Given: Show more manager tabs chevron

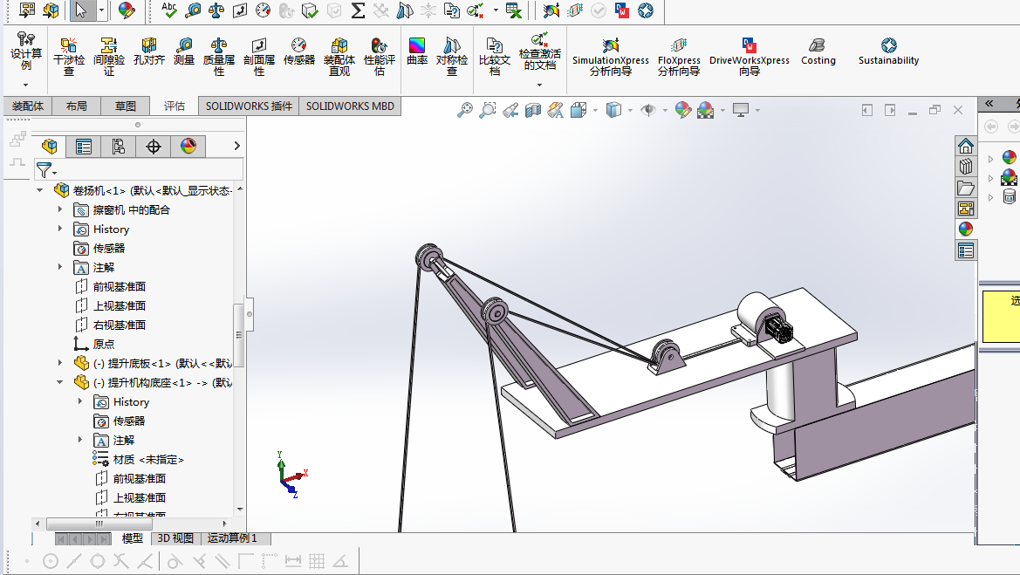Looking at the screenshot, I should [236, 147].
